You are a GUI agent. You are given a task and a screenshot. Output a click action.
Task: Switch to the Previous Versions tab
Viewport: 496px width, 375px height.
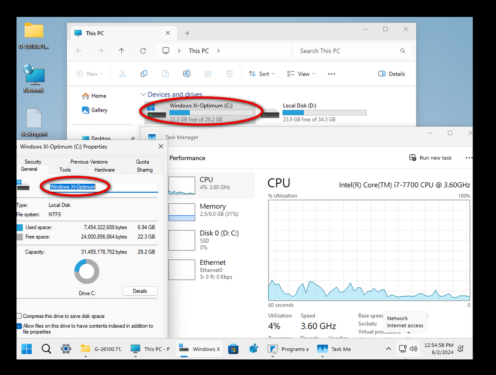pos(89,161)
